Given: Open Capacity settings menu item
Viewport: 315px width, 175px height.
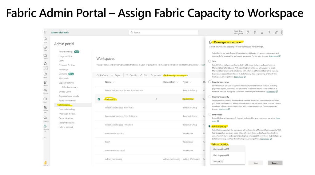Looking at the screenshot, I should 66,83.
